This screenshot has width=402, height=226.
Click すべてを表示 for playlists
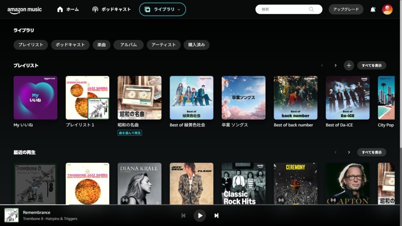pos(371,66)
